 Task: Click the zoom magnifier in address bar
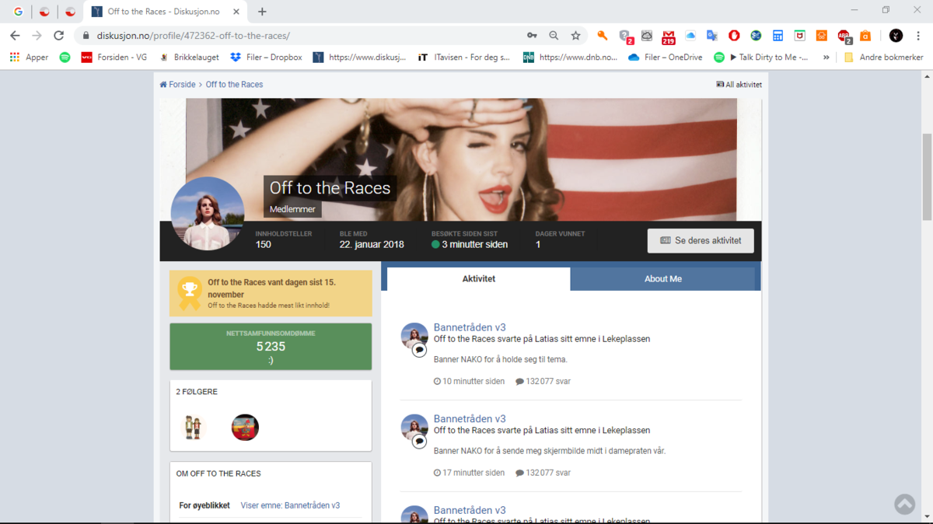554,36
